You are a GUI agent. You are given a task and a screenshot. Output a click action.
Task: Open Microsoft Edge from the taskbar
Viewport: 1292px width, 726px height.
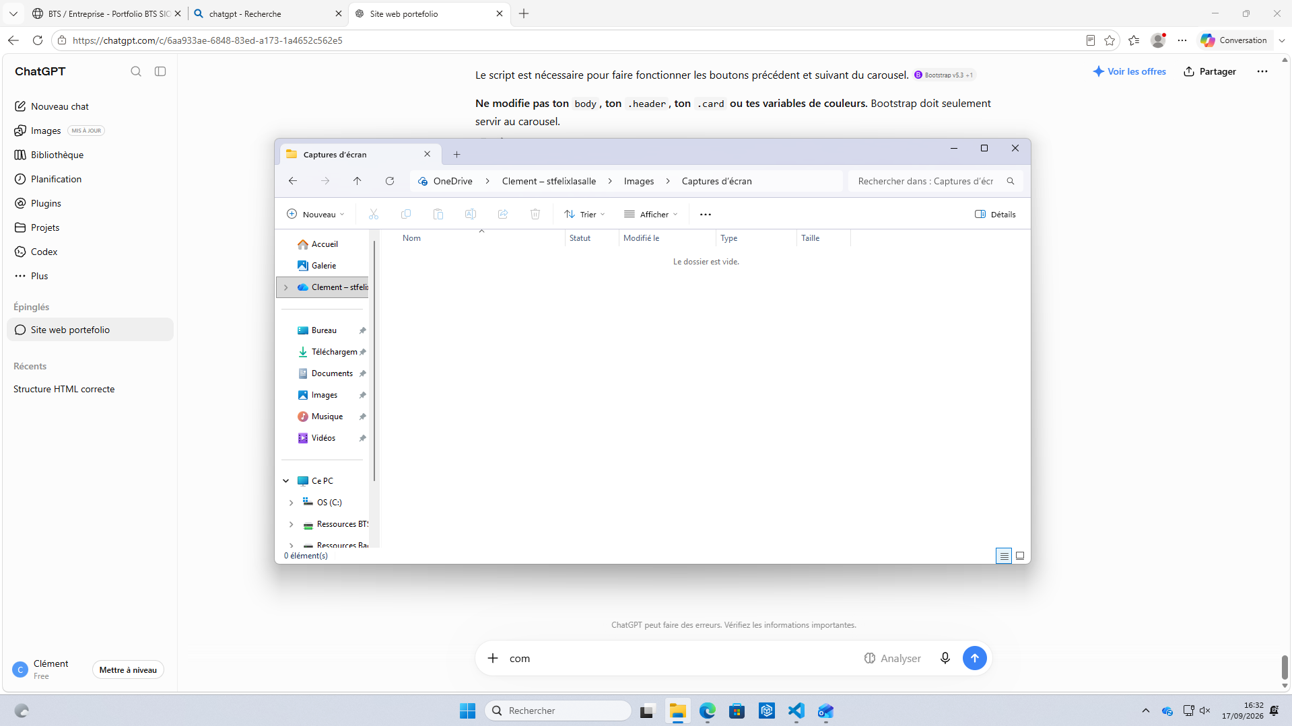(708, 711)
